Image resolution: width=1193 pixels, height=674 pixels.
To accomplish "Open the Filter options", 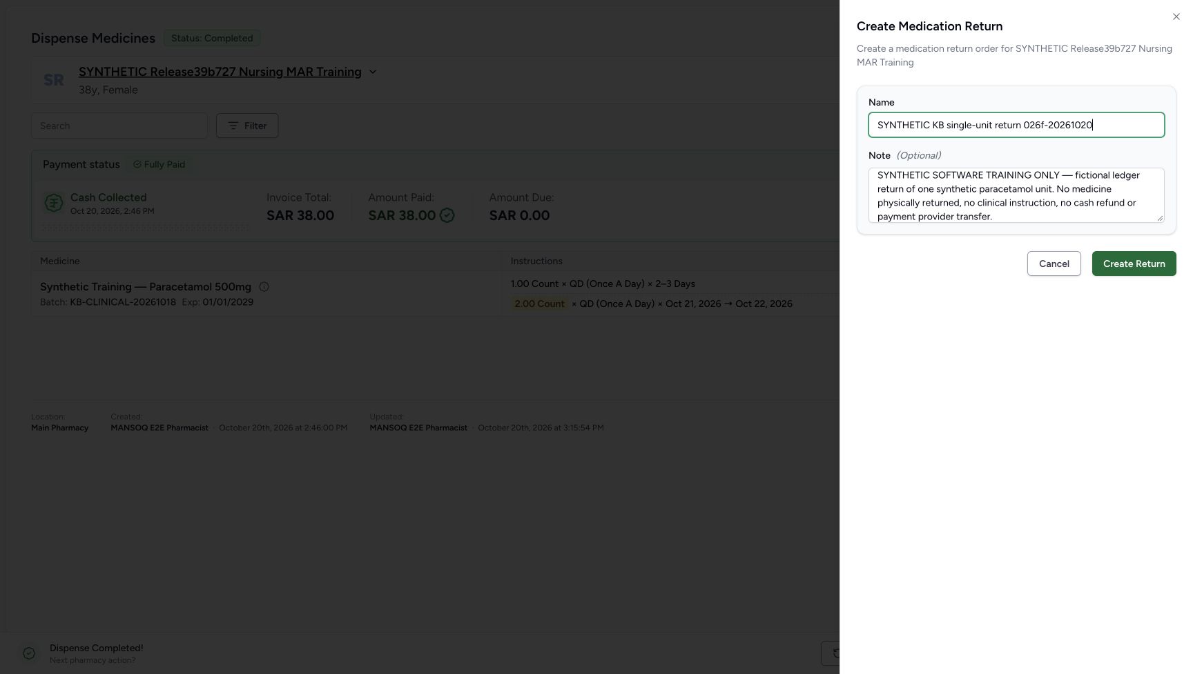I will [x=247, y=126].
